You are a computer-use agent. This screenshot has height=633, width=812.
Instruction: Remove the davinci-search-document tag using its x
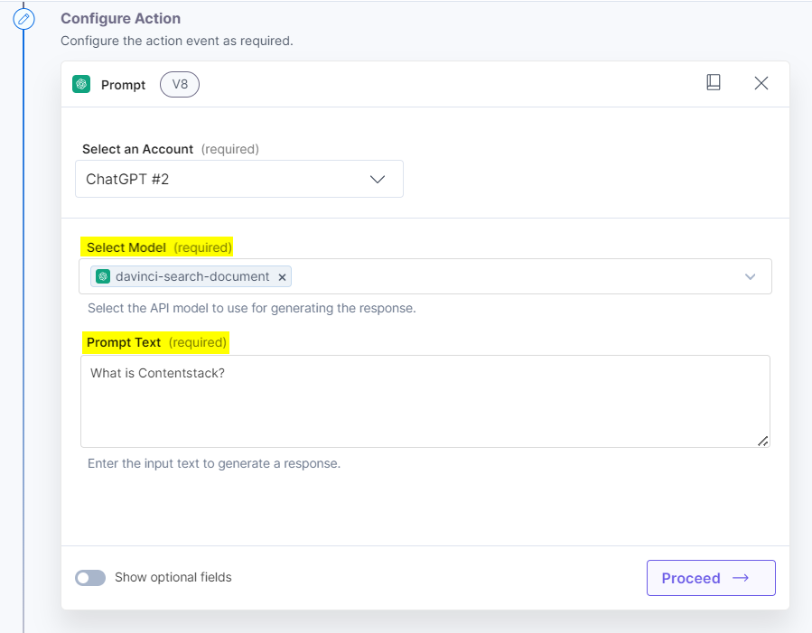click(282, 277)
